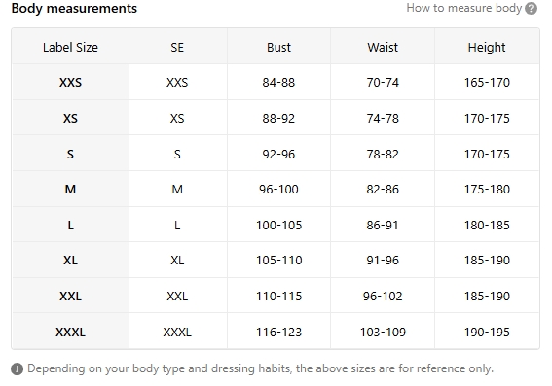Screen dimensions: 552x386
Task: Click the bust value 96-100
Action: (x=278, y=190)
